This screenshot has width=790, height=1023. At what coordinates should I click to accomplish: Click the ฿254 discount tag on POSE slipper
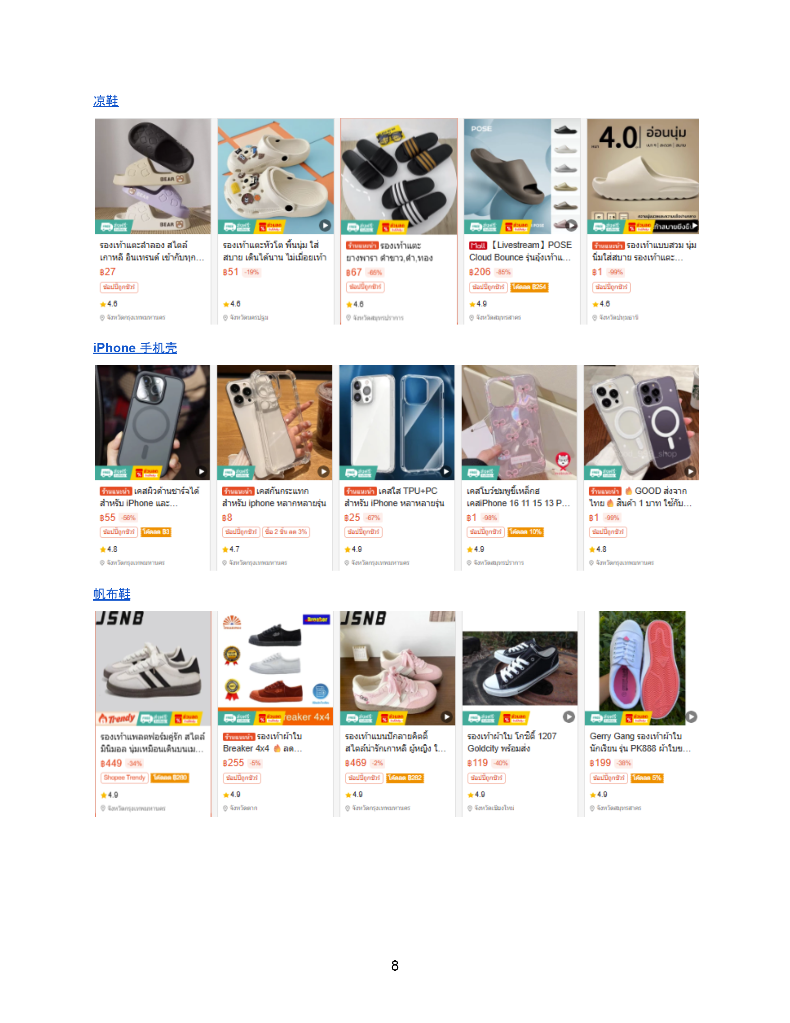529,287
